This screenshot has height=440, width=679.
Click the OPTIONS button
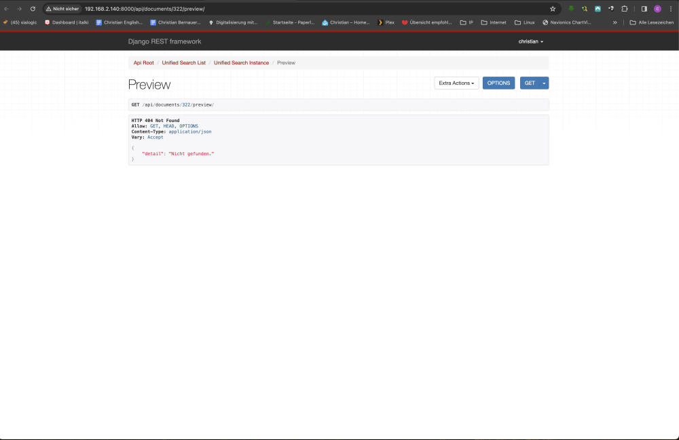(x=498, y=83)
